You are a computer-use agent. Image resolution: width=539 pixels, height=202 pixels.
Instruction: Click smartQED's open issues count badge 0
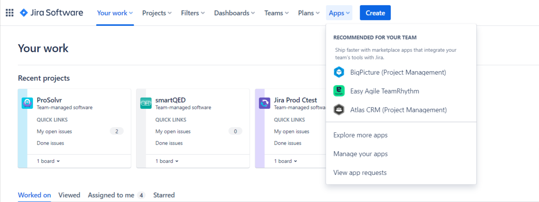(x=235, y=131)
